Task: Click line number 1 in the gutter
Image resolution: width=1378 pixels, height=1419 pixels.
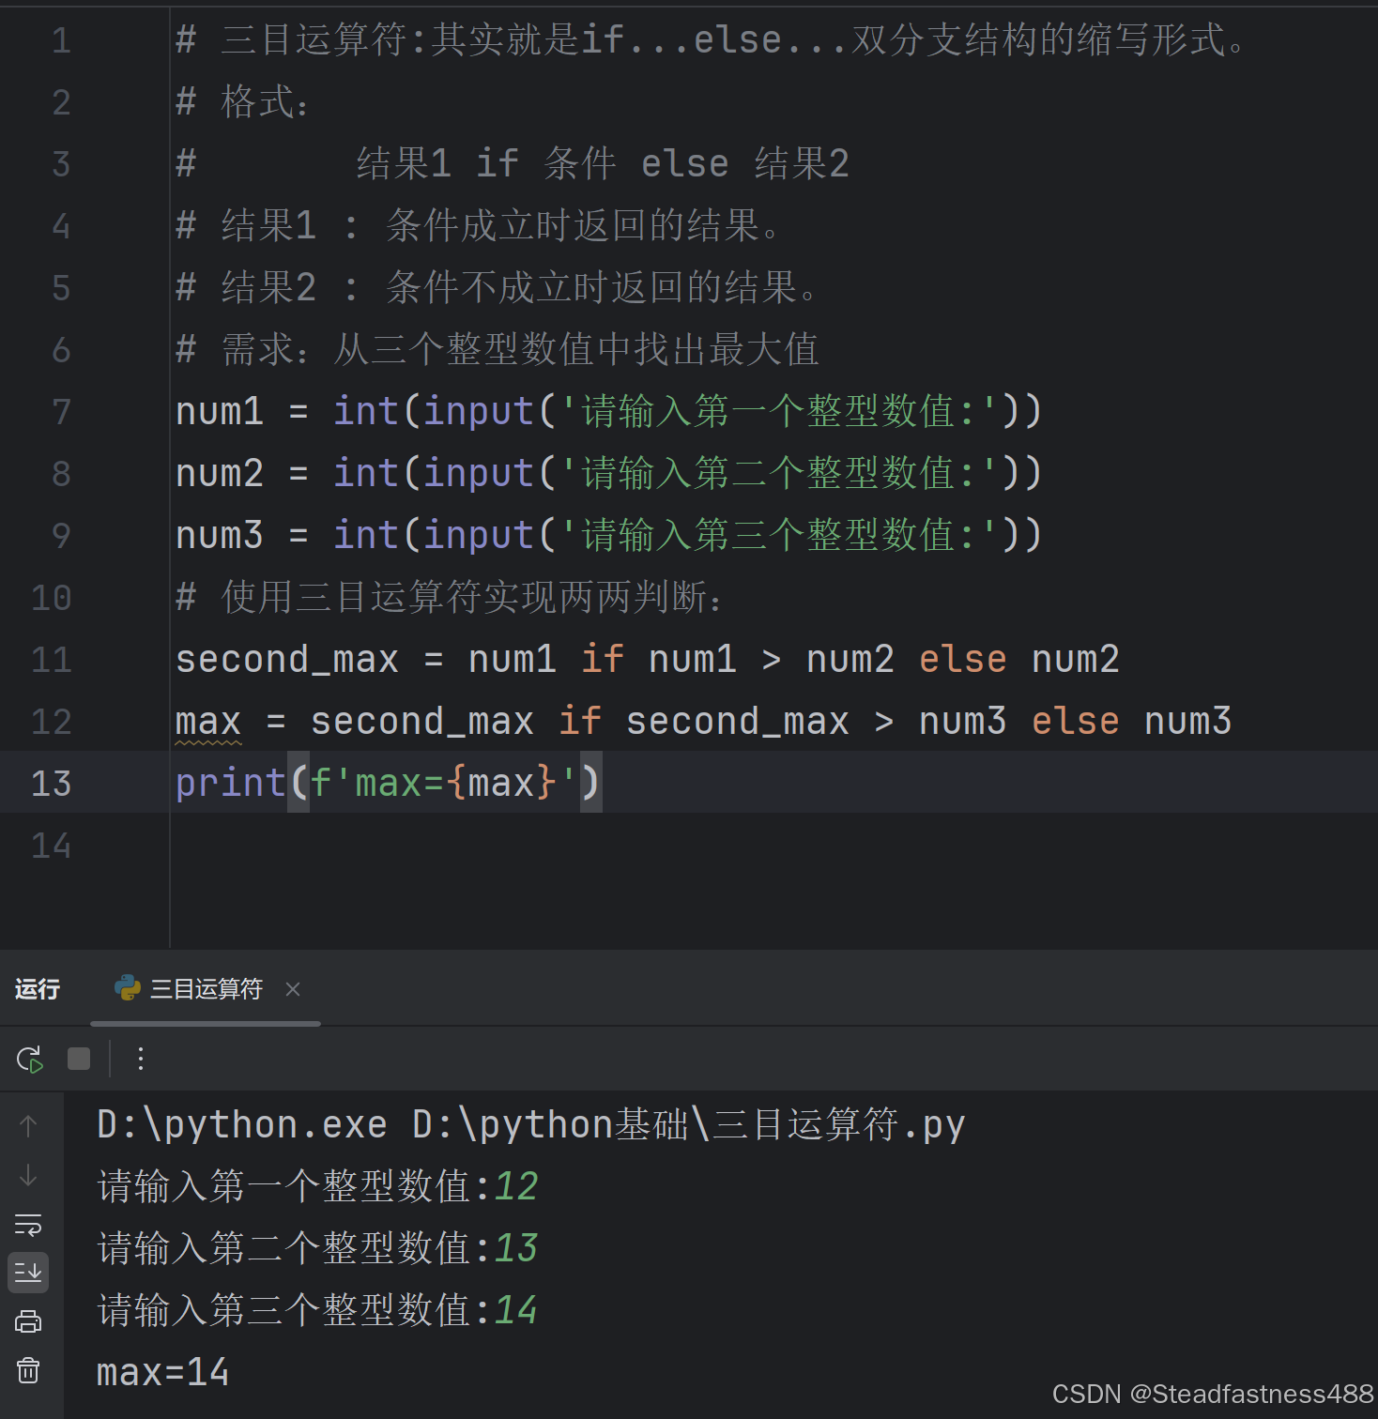Action: 61,40
